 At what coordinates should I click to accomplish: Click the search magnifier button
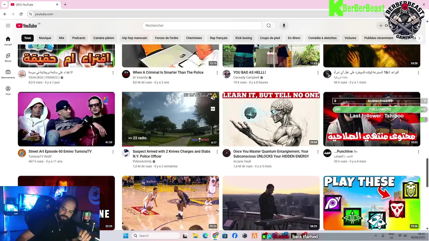[269, 26]
